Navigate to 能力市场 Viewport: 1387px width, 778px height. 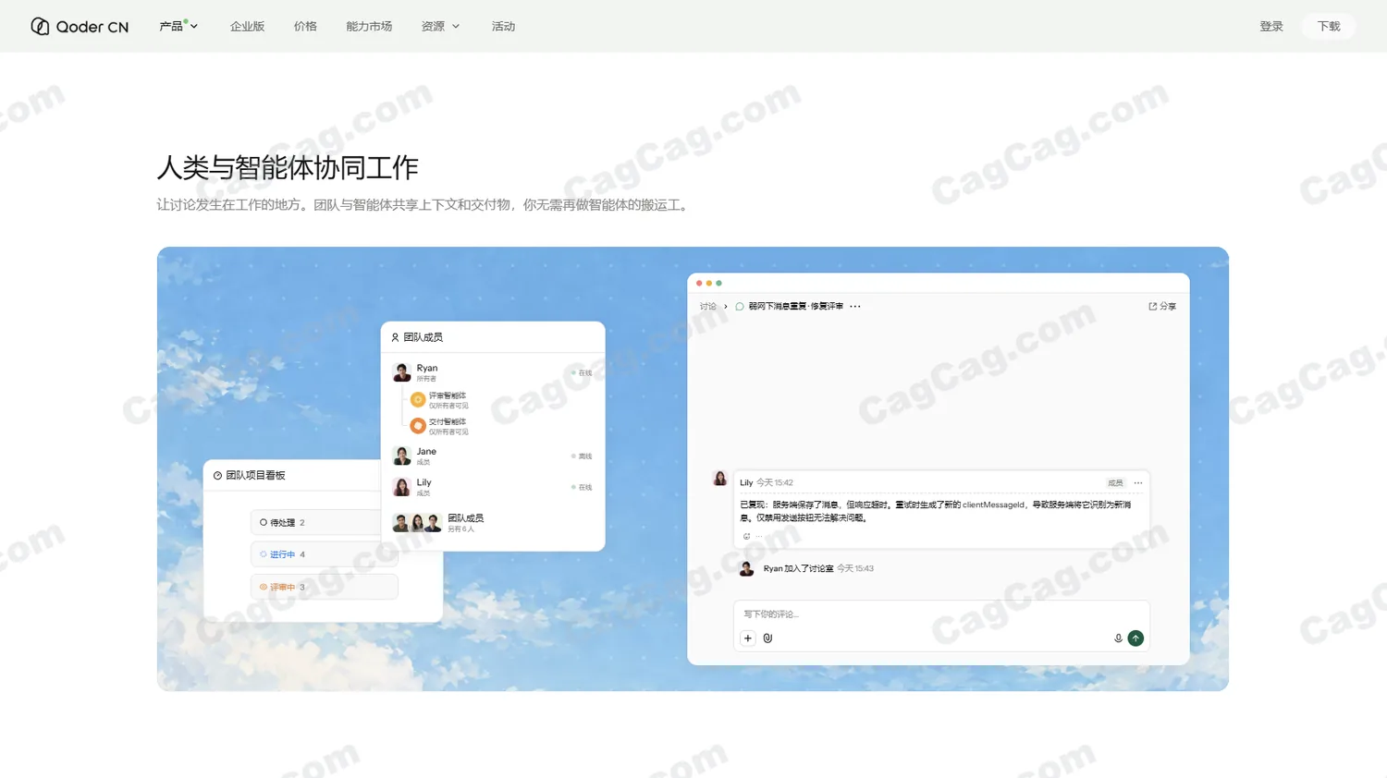tap(369, 26)
